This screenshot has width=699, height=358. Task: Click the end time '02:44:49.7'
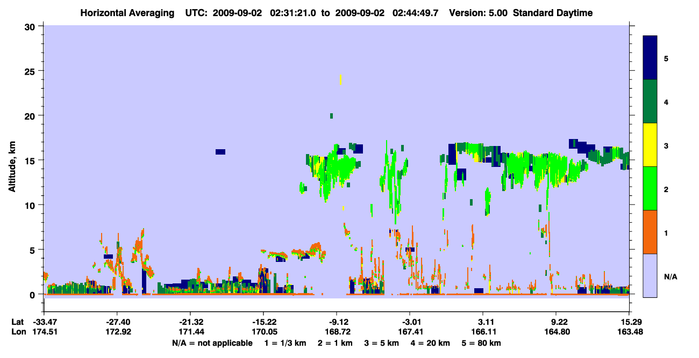pos(415,13)
